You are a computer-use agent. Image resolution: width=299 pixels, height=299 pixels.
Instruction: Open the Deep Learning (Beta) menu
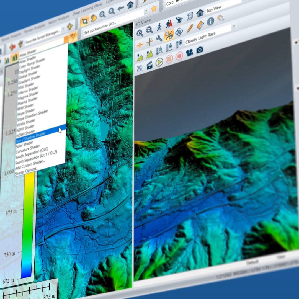pyautogui.click(x=87, y=9)
